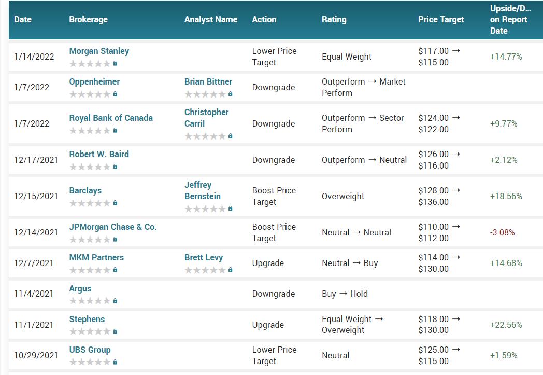This screenshot has height=375, width=543.
Task: Click the lock icon under Argus
Action: (115, 301)
